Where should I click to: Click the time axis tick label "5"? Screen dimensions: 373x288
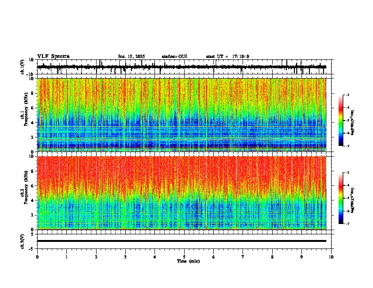click(184, 257)
